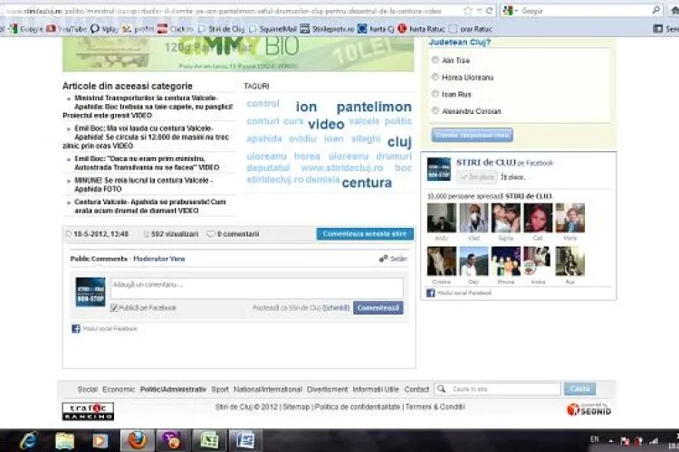
Task: Select the Alin Tise radio option
Action: [x=435, y=61]
